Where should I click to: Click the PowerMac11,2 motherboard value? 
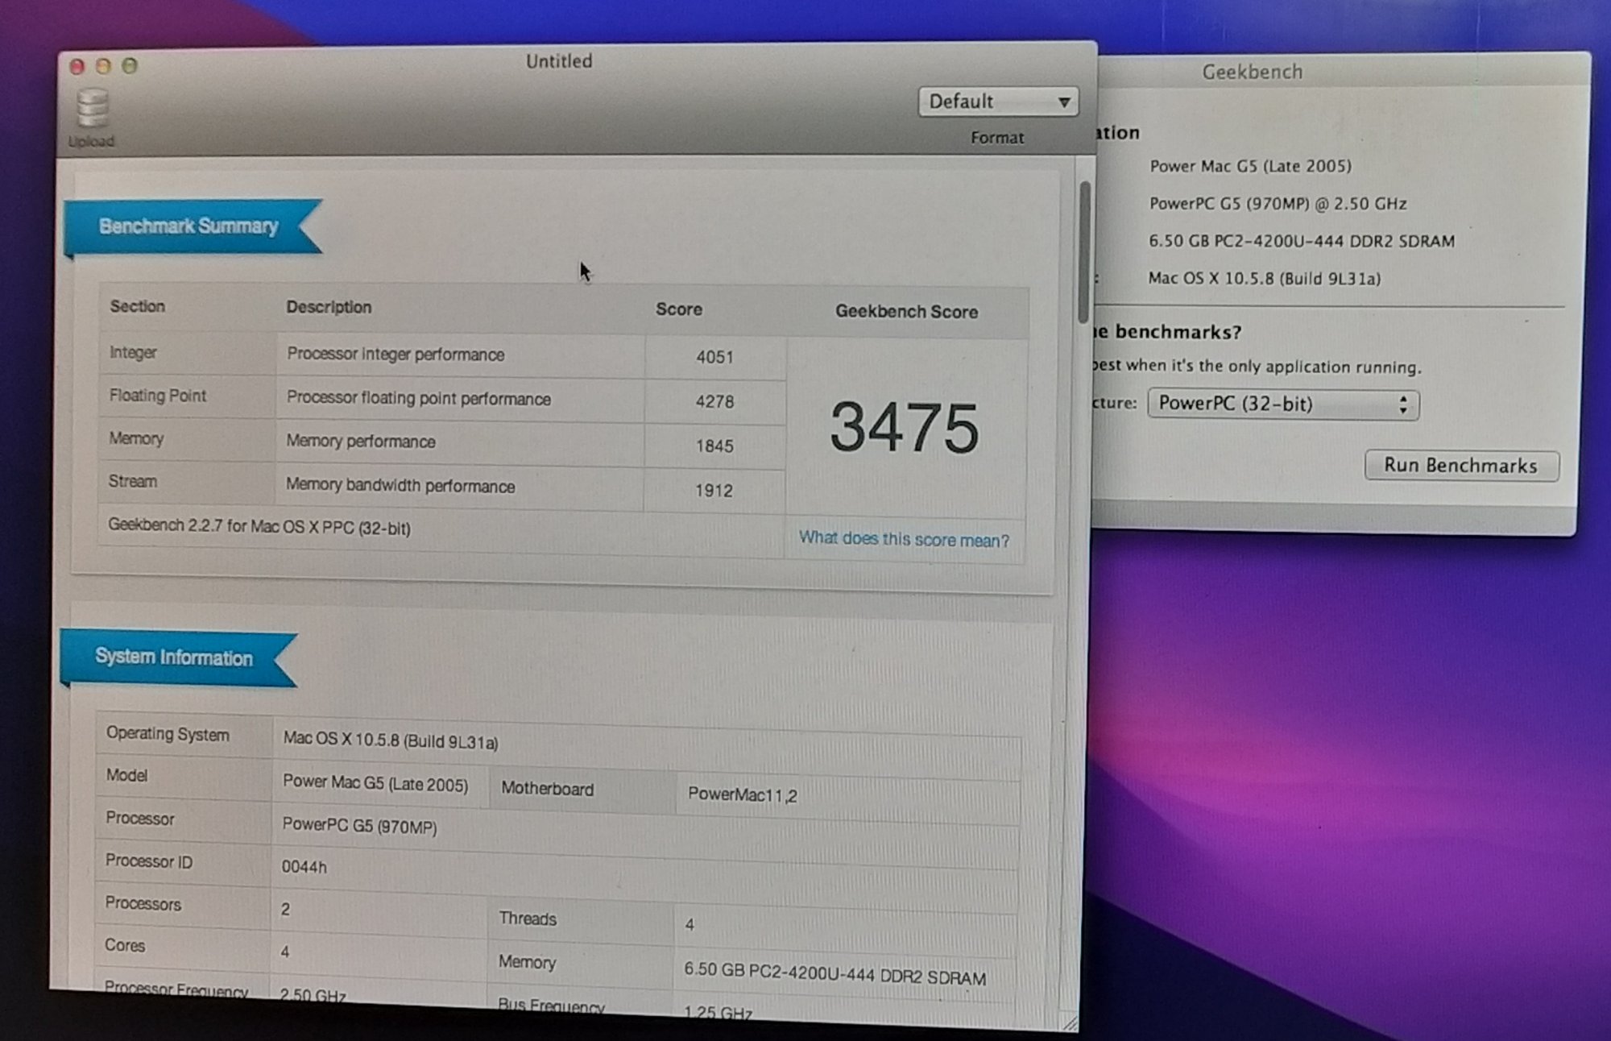click(742, 795)
